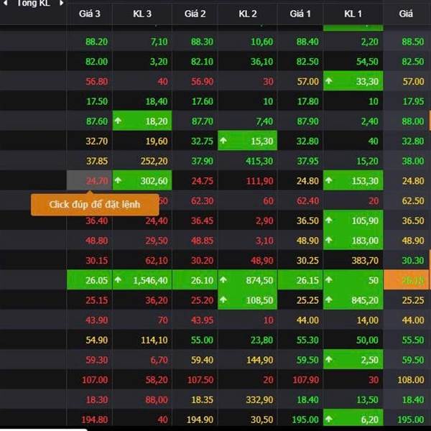
Task: Select highlighted volume 874,50
Action: click(247, 280)
